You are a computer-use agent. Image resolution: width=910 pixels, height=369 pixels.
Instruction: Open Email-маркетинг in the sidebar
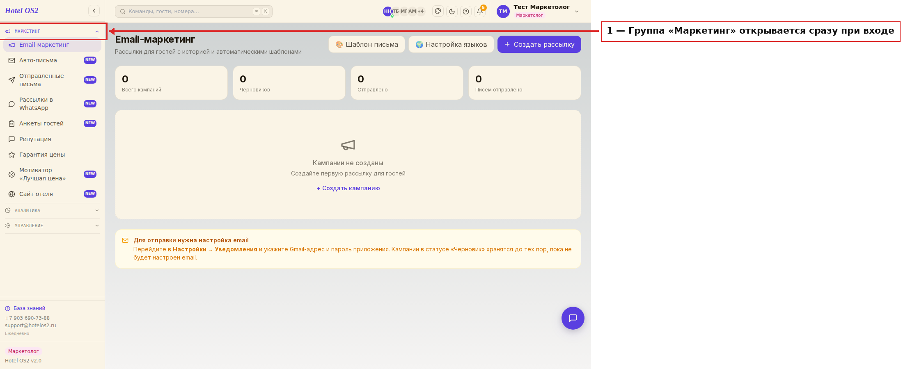(52, 45)
